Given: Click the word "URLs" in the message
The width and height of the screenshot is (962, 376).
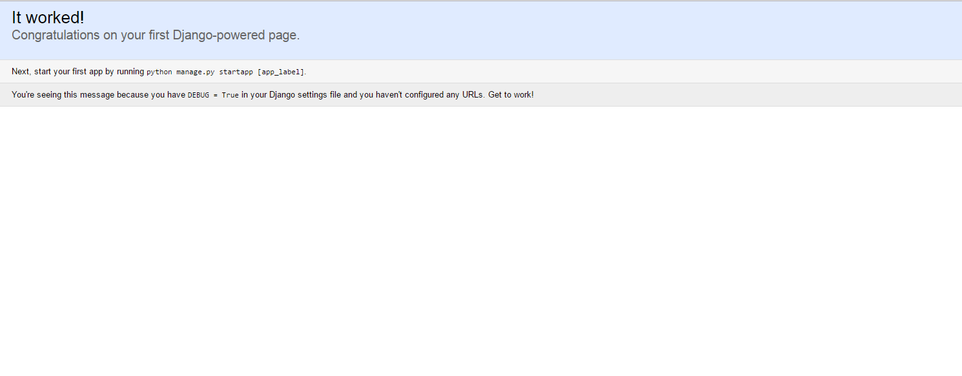Looking at the screenshot, I should click(x=473, y=95).
